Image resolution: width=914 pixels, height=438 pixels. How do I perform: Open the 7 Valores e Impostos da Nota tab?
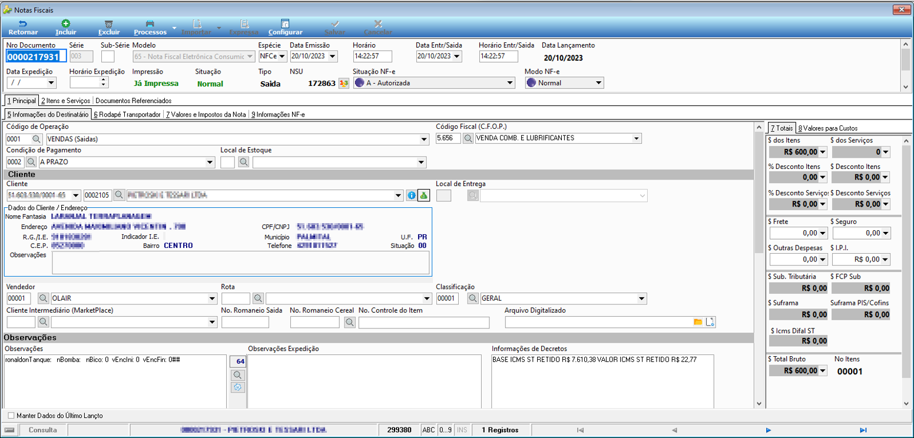pos(206,114)
